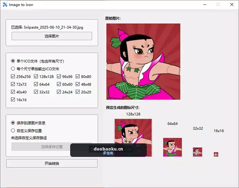
Task: Click the 选择图片 button
Action: click(52, 36)
